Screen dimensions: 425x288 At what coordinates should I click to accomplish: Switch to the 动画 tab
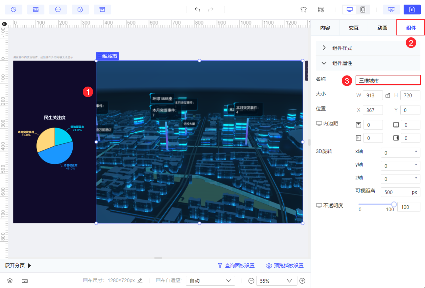382,28
